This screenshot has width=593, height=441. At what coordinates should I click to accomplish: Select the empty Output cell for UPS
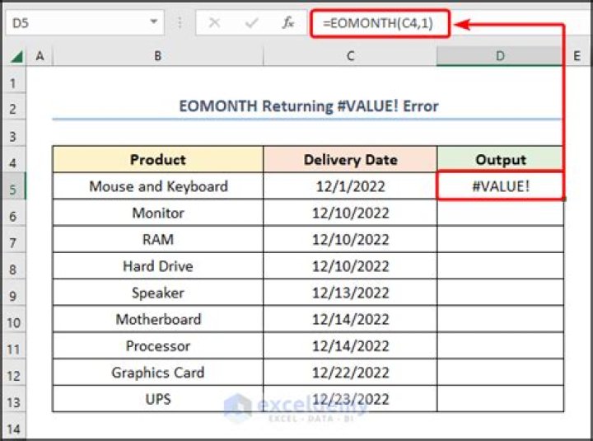click(500, 399)
